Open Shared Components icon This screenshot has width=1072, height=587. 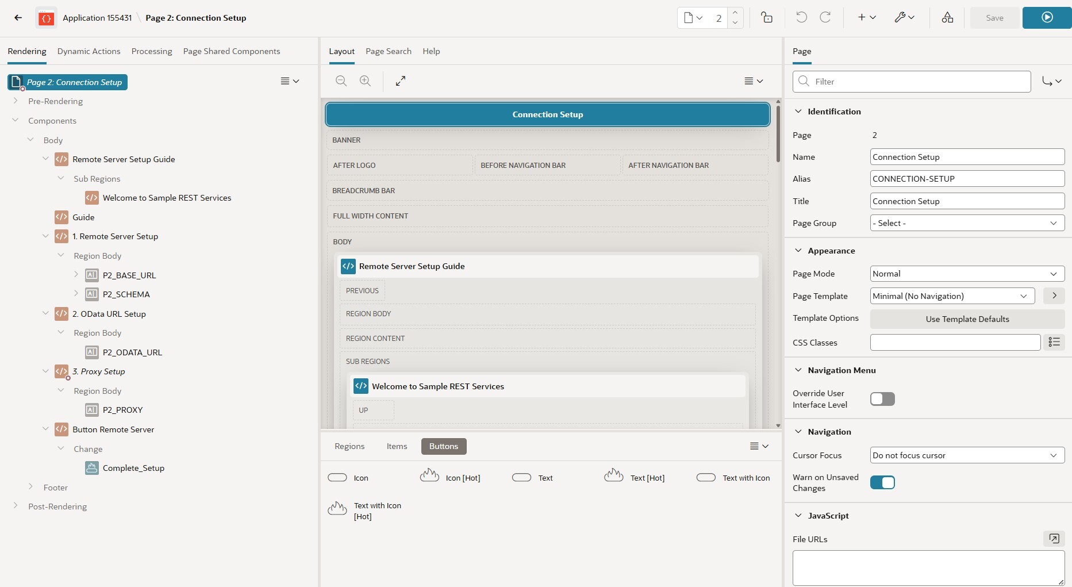(947, 18)
